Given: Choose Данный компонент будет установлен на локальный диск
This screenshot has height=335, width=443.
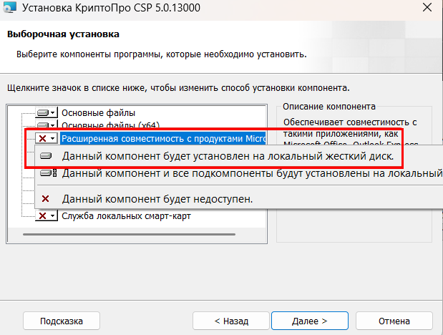Looking at the screenshot, I should tap(228, 155).
